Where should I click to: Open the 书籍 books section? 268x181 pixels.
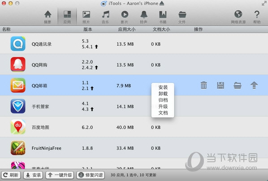pyautogui.click(x=163, y=17)
